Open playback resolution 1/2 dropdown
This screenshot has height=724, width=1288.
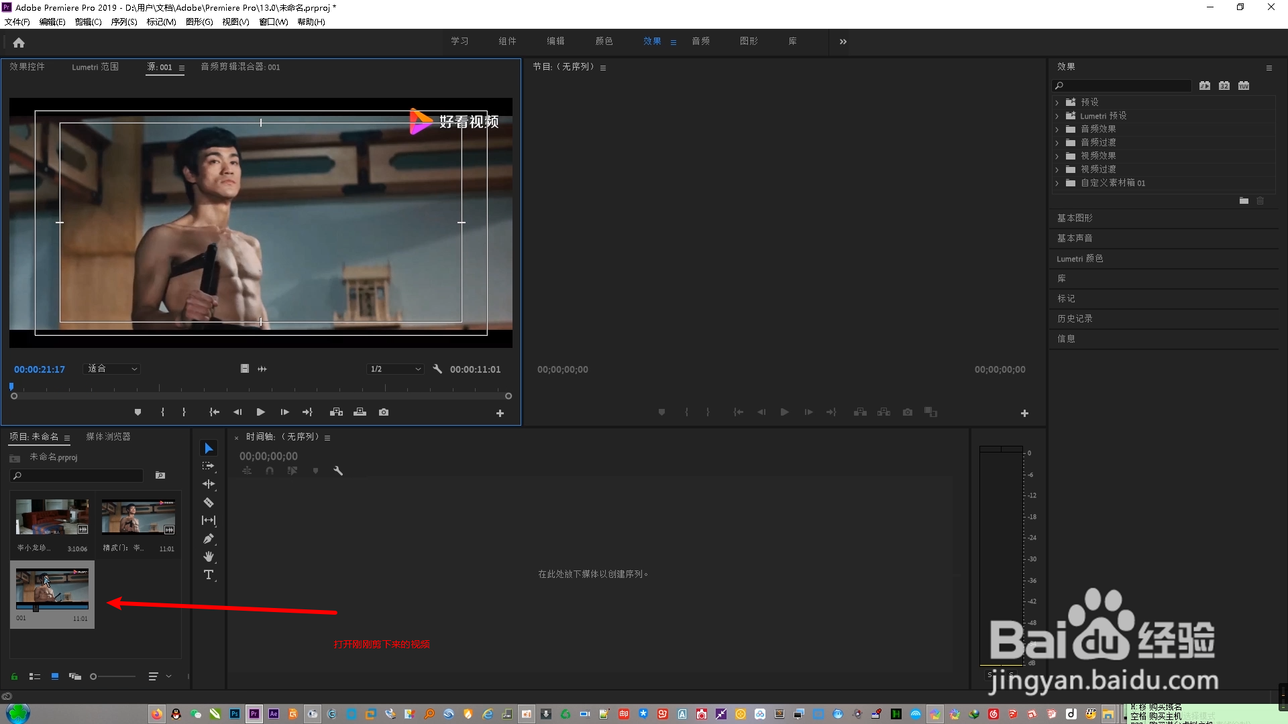395,369
